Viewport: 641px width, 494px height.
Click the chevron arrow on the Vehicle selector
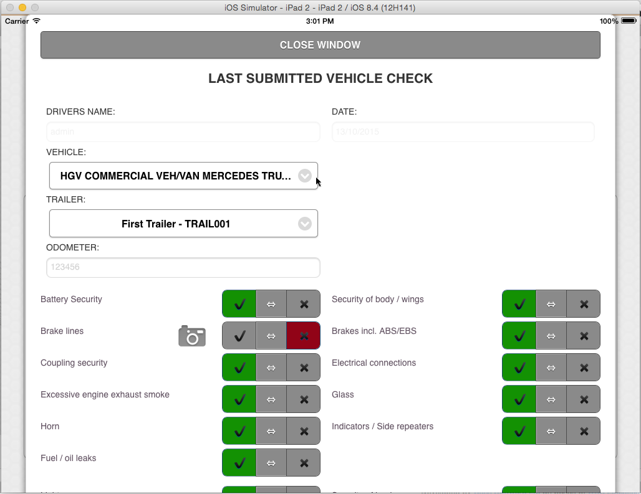[304, 176]
